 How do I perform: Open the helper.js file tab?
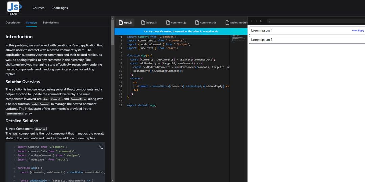coord(149,23)
